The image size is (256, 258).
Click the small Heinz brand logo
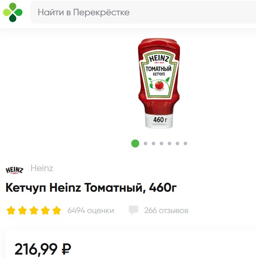click(14, 170)
